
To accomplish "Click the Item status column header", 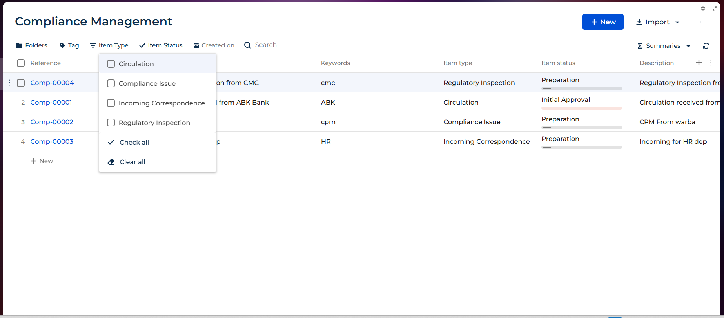I will pyautogui.click(x=558, y=63).
